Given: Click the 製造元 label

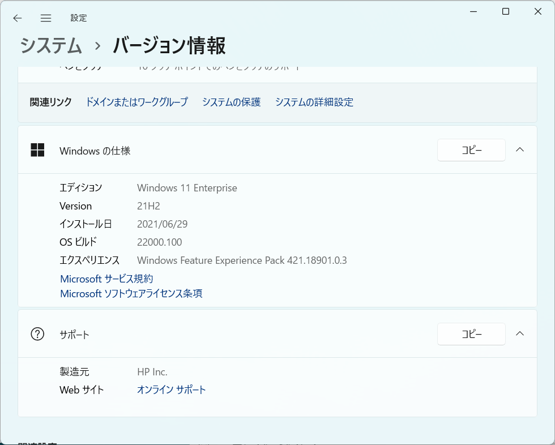Looking at the screenshot, I should (74, 372).
